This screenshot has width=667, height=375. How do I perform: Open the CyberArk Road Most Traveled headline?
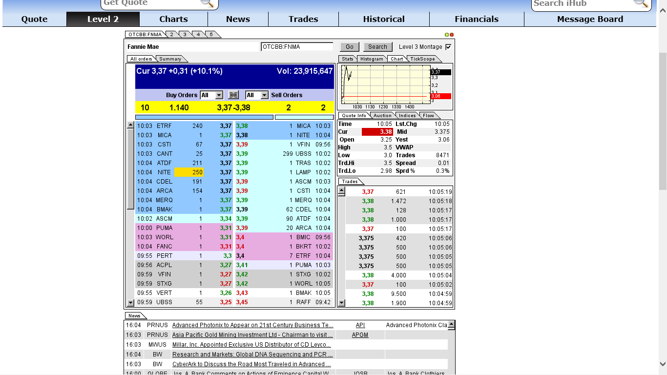252,364
